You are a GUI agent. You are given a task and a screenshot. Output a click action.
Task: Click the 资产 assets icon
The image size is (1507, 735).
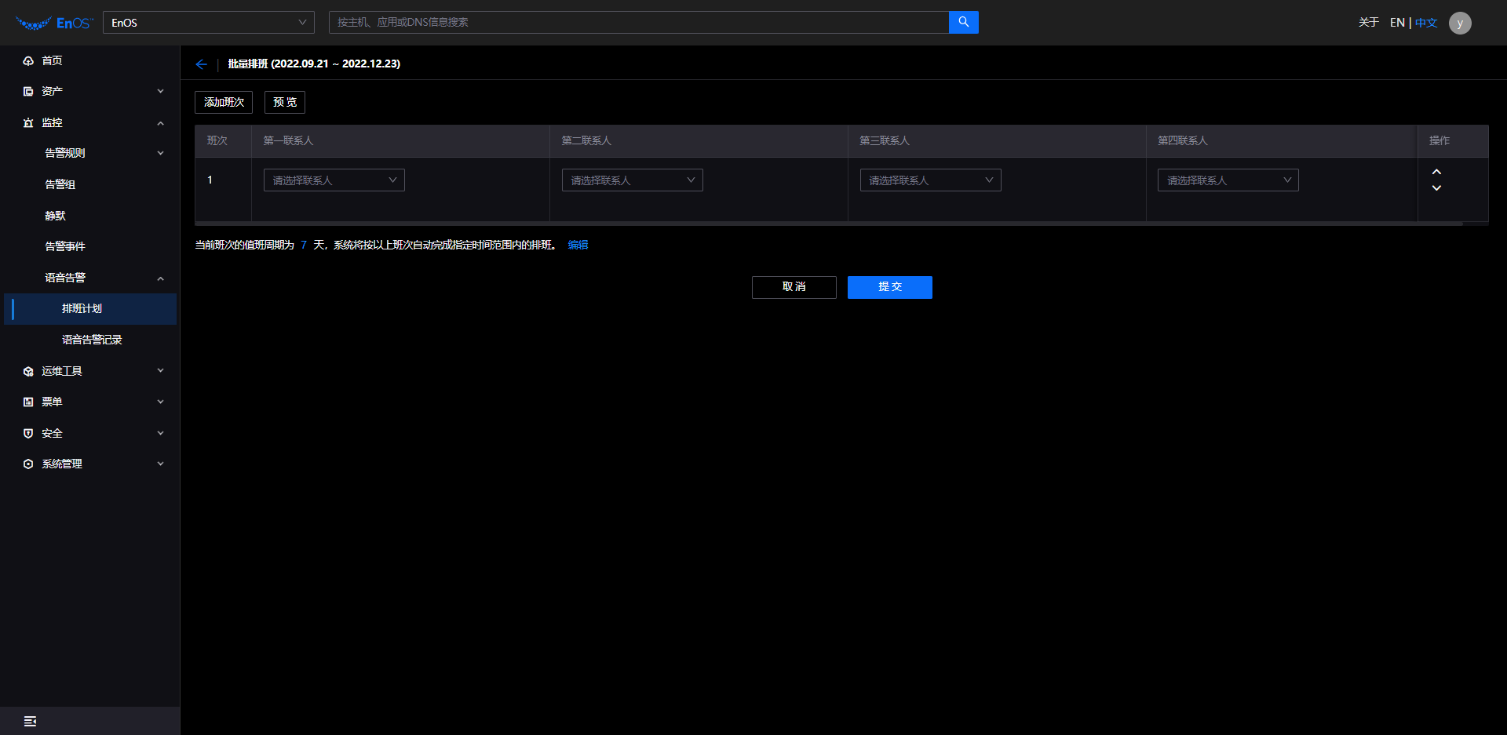click(28, 91)
